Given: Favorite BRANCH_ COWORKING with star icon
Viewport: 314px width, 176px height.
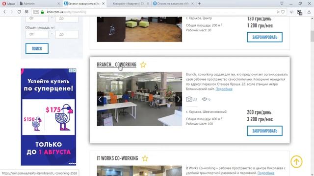Looking at the screenshot, I should pos(143,65).
